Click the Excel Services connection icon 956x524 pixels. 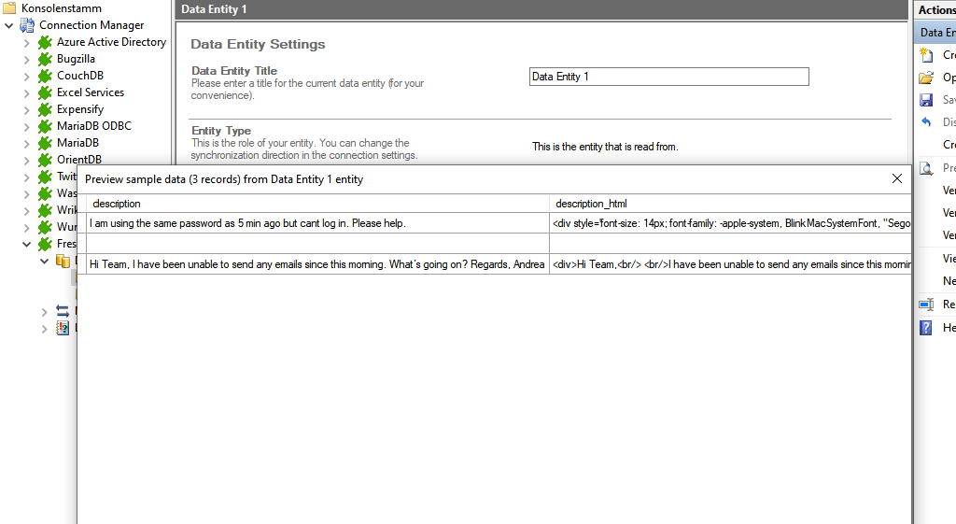tap(45, 92)
